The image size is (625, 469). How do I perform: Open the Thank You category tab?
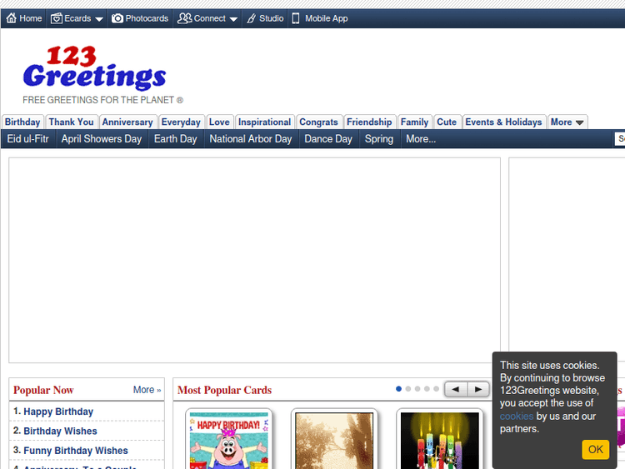click(72, 122)
